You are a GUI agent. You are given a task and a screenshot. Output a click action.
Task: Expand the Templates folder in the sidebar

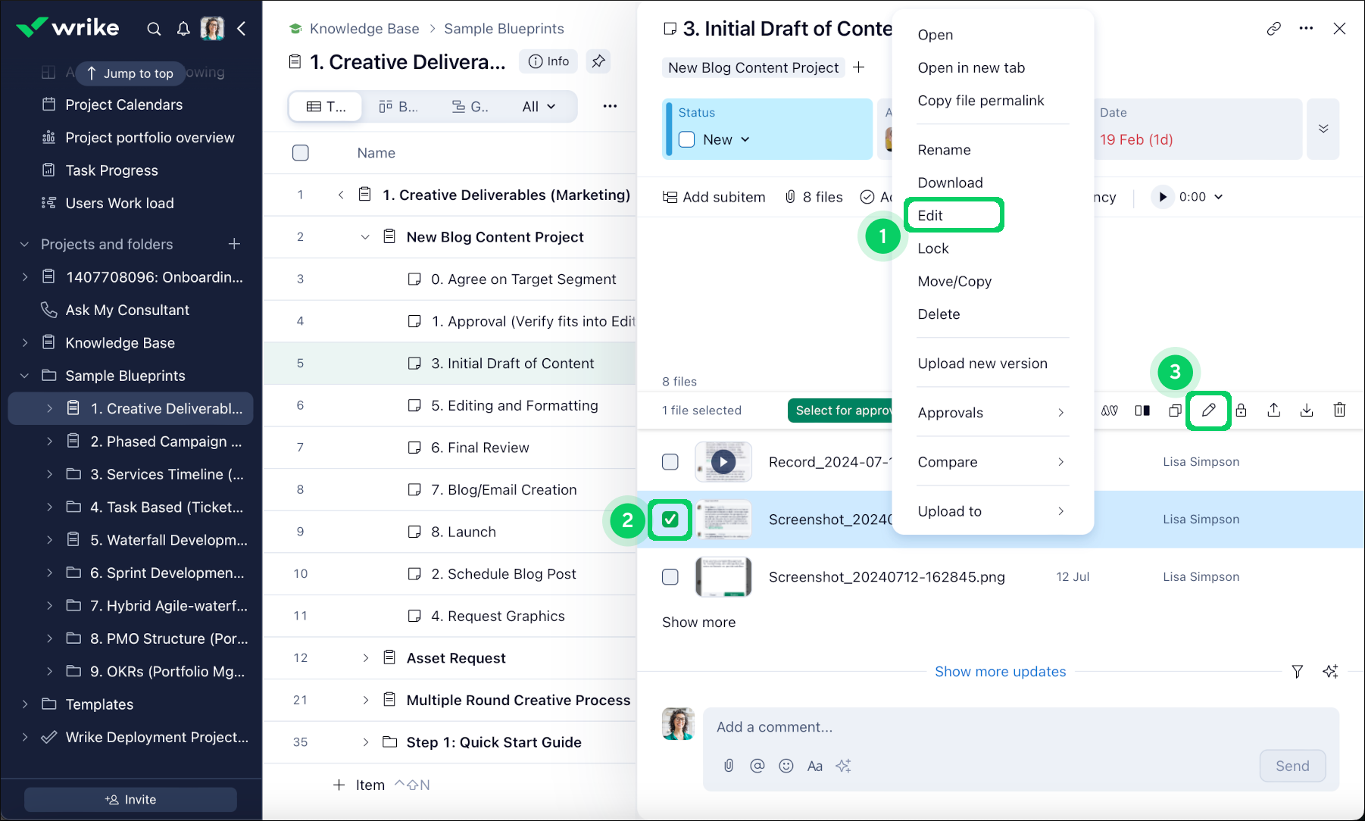[24, 704]
